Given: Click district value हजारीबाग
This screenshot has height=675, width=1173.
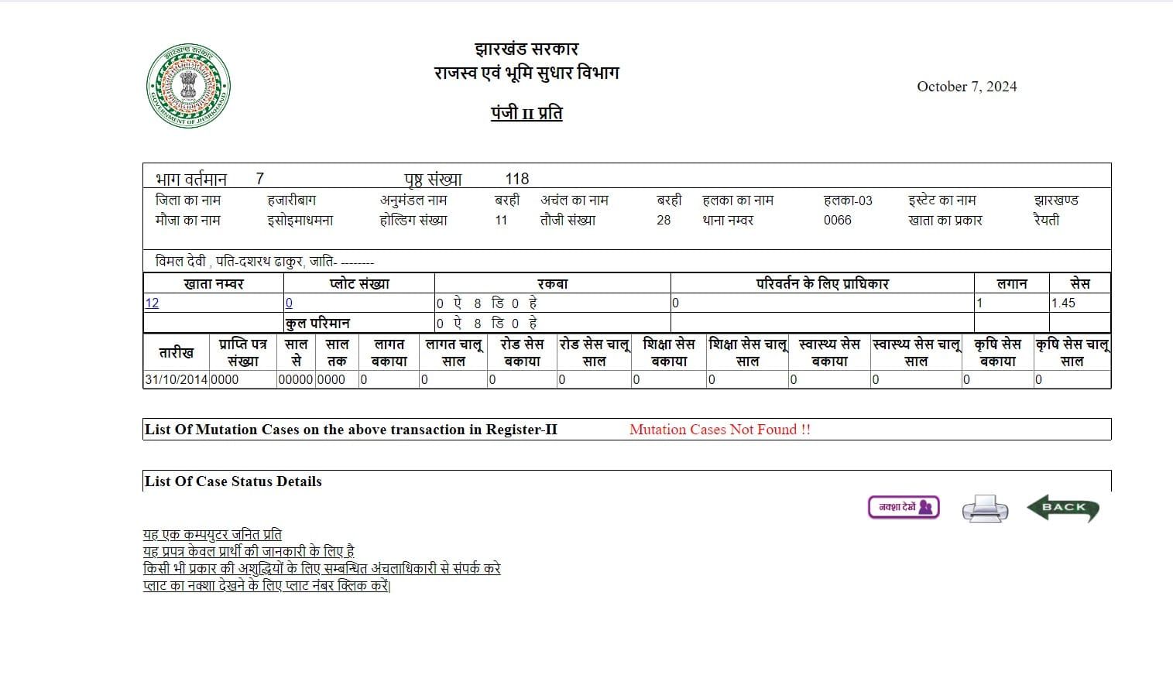Looking at the screenshot, I should click(292, 200).
